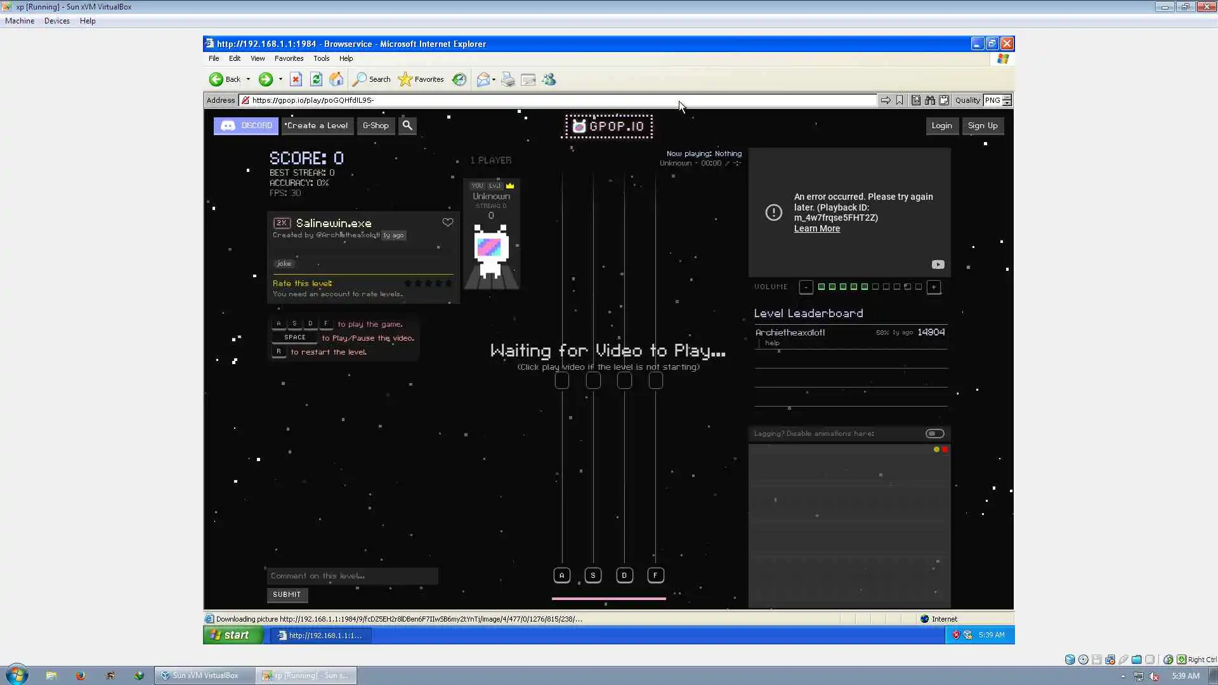Open the IE History toolbar icon
The image size is (1218, 685).
tap(459, 79)
